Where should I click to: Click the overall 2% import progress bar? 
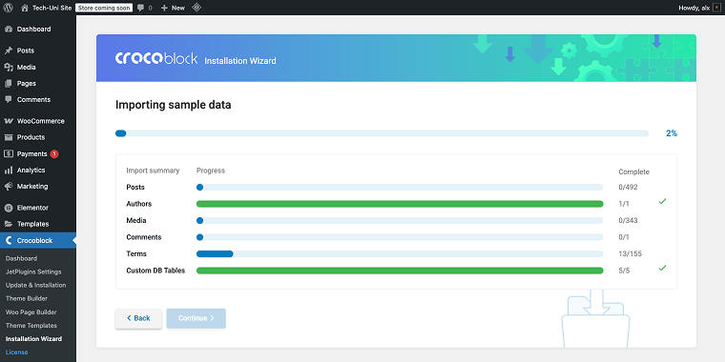coord(382,133)
